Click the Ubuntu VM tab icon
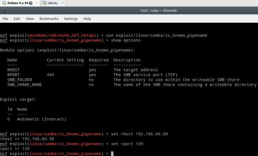 pyautogui.click(x=45, y=3)
